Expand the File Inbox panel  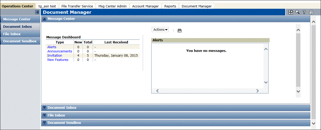[x=44, y=115]
